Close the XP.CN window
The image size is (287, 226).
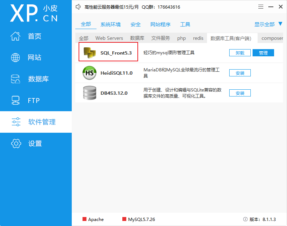pyautogui.click(x=281, y=7)
